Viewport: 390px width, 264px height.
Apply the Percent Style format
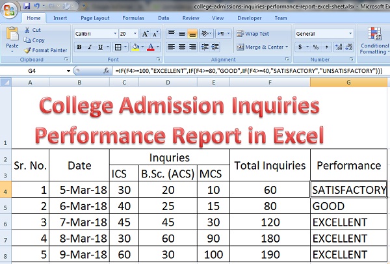[x=316, y=47]
